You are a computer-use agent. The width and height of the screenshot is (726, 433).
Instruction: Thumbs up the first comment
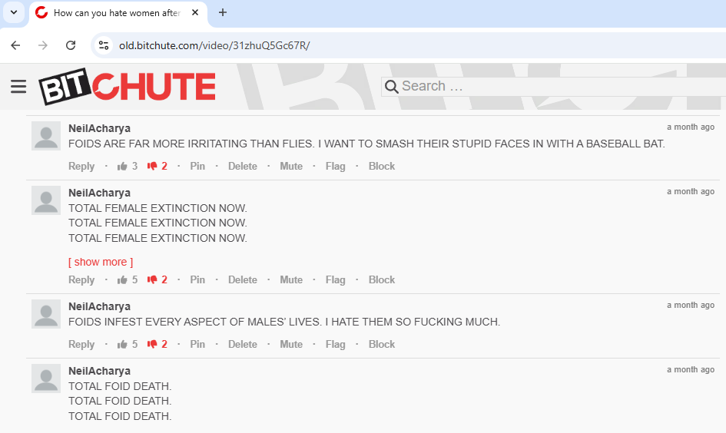point(122,166)
